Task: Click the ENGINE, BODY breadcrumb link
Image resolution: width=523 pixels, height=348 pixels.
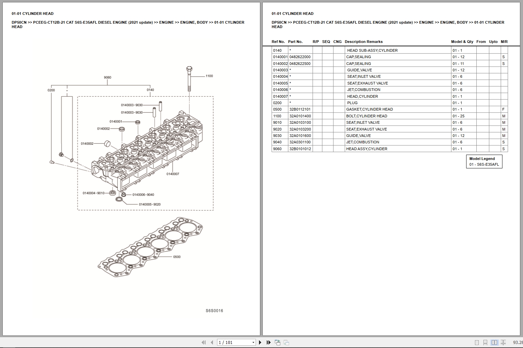Action: [453, 22]
